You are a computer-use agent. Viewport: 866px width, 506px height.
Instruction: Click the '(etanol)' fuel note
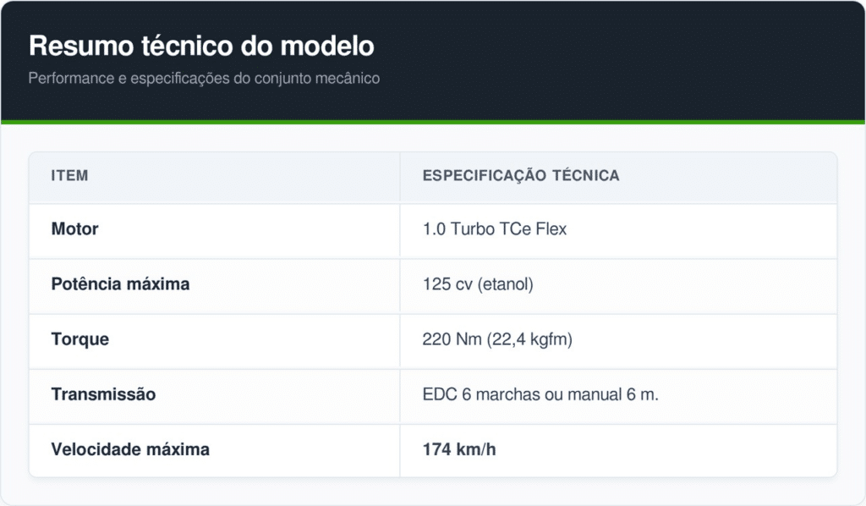[505, 284]
